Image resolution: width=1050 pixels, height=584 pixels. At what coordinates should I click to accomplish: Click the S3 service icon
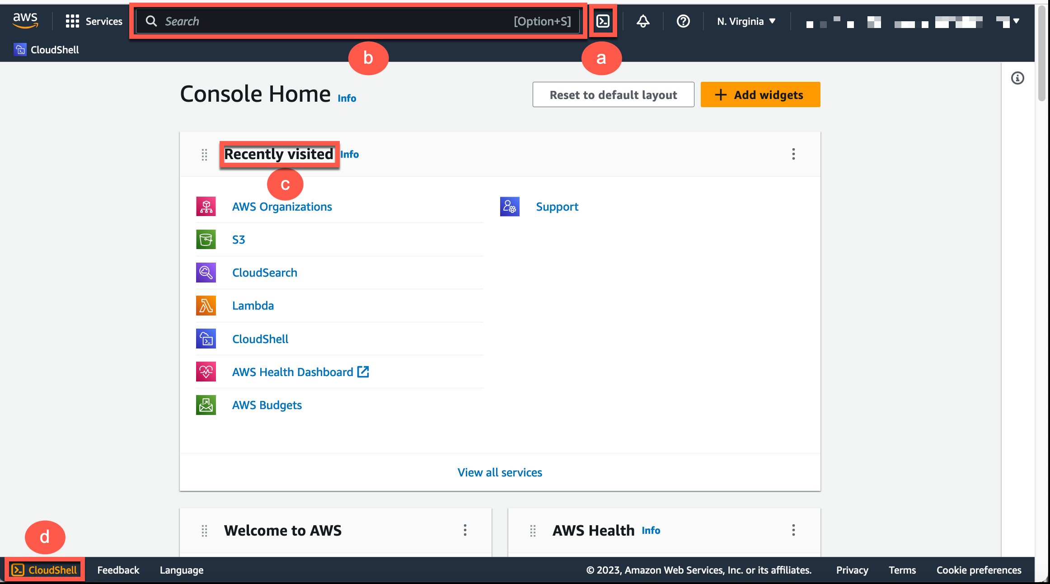coord(206,239)
